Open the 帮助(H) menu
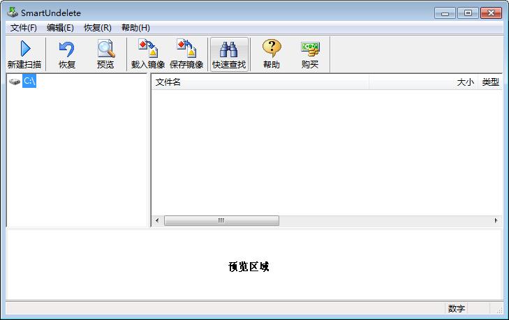The width and height of the screenshot is (509, 320). (x=135, y=28)
